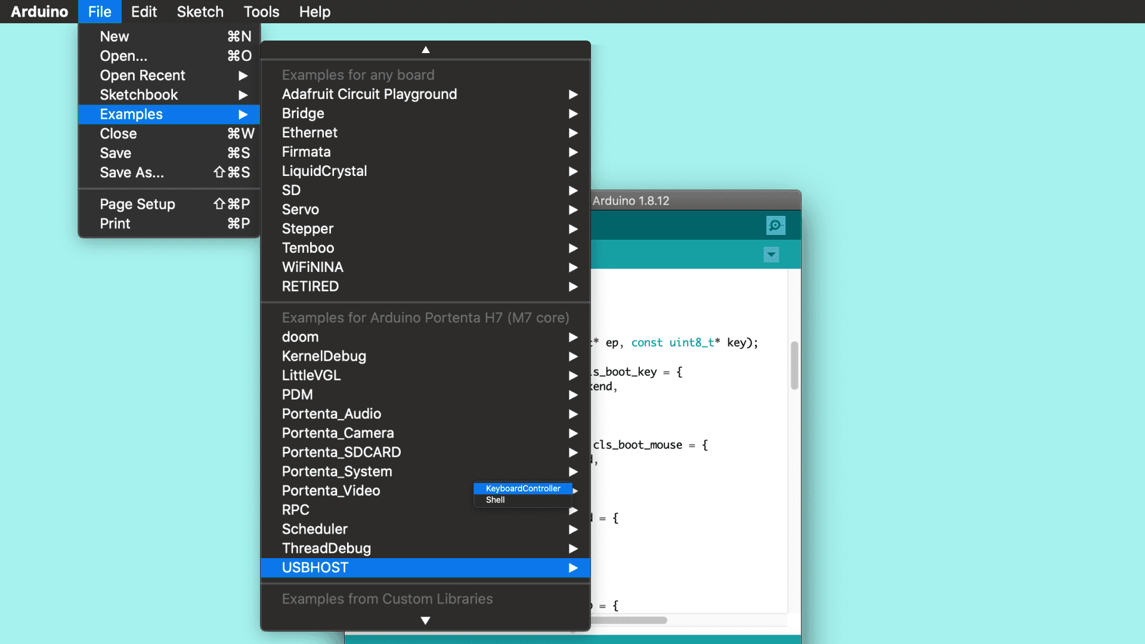Open the Serial Monitor magnifier icon
Image resolution: width=1145 pixels, height=644 pixels.
pos(775,225)
